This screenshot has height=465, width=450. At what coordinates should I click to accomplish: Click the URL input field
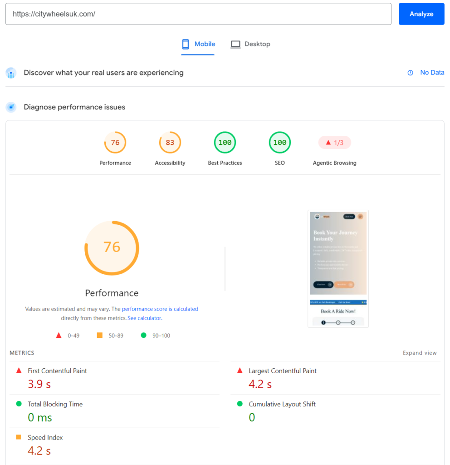(x=199, y=14)
